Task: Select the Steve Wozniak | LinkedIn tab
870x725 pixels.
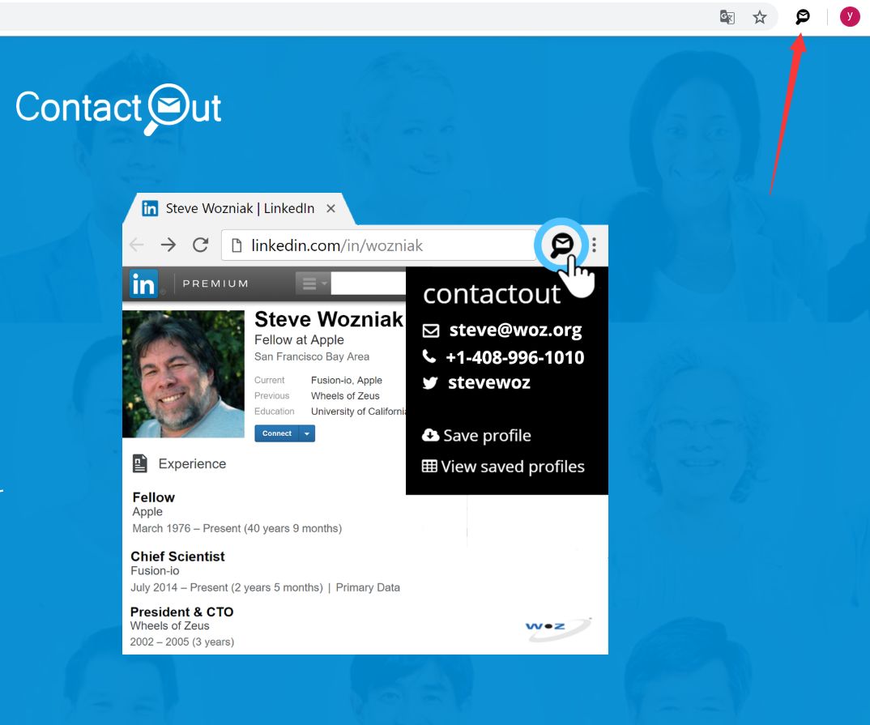Action: [239, 209]
